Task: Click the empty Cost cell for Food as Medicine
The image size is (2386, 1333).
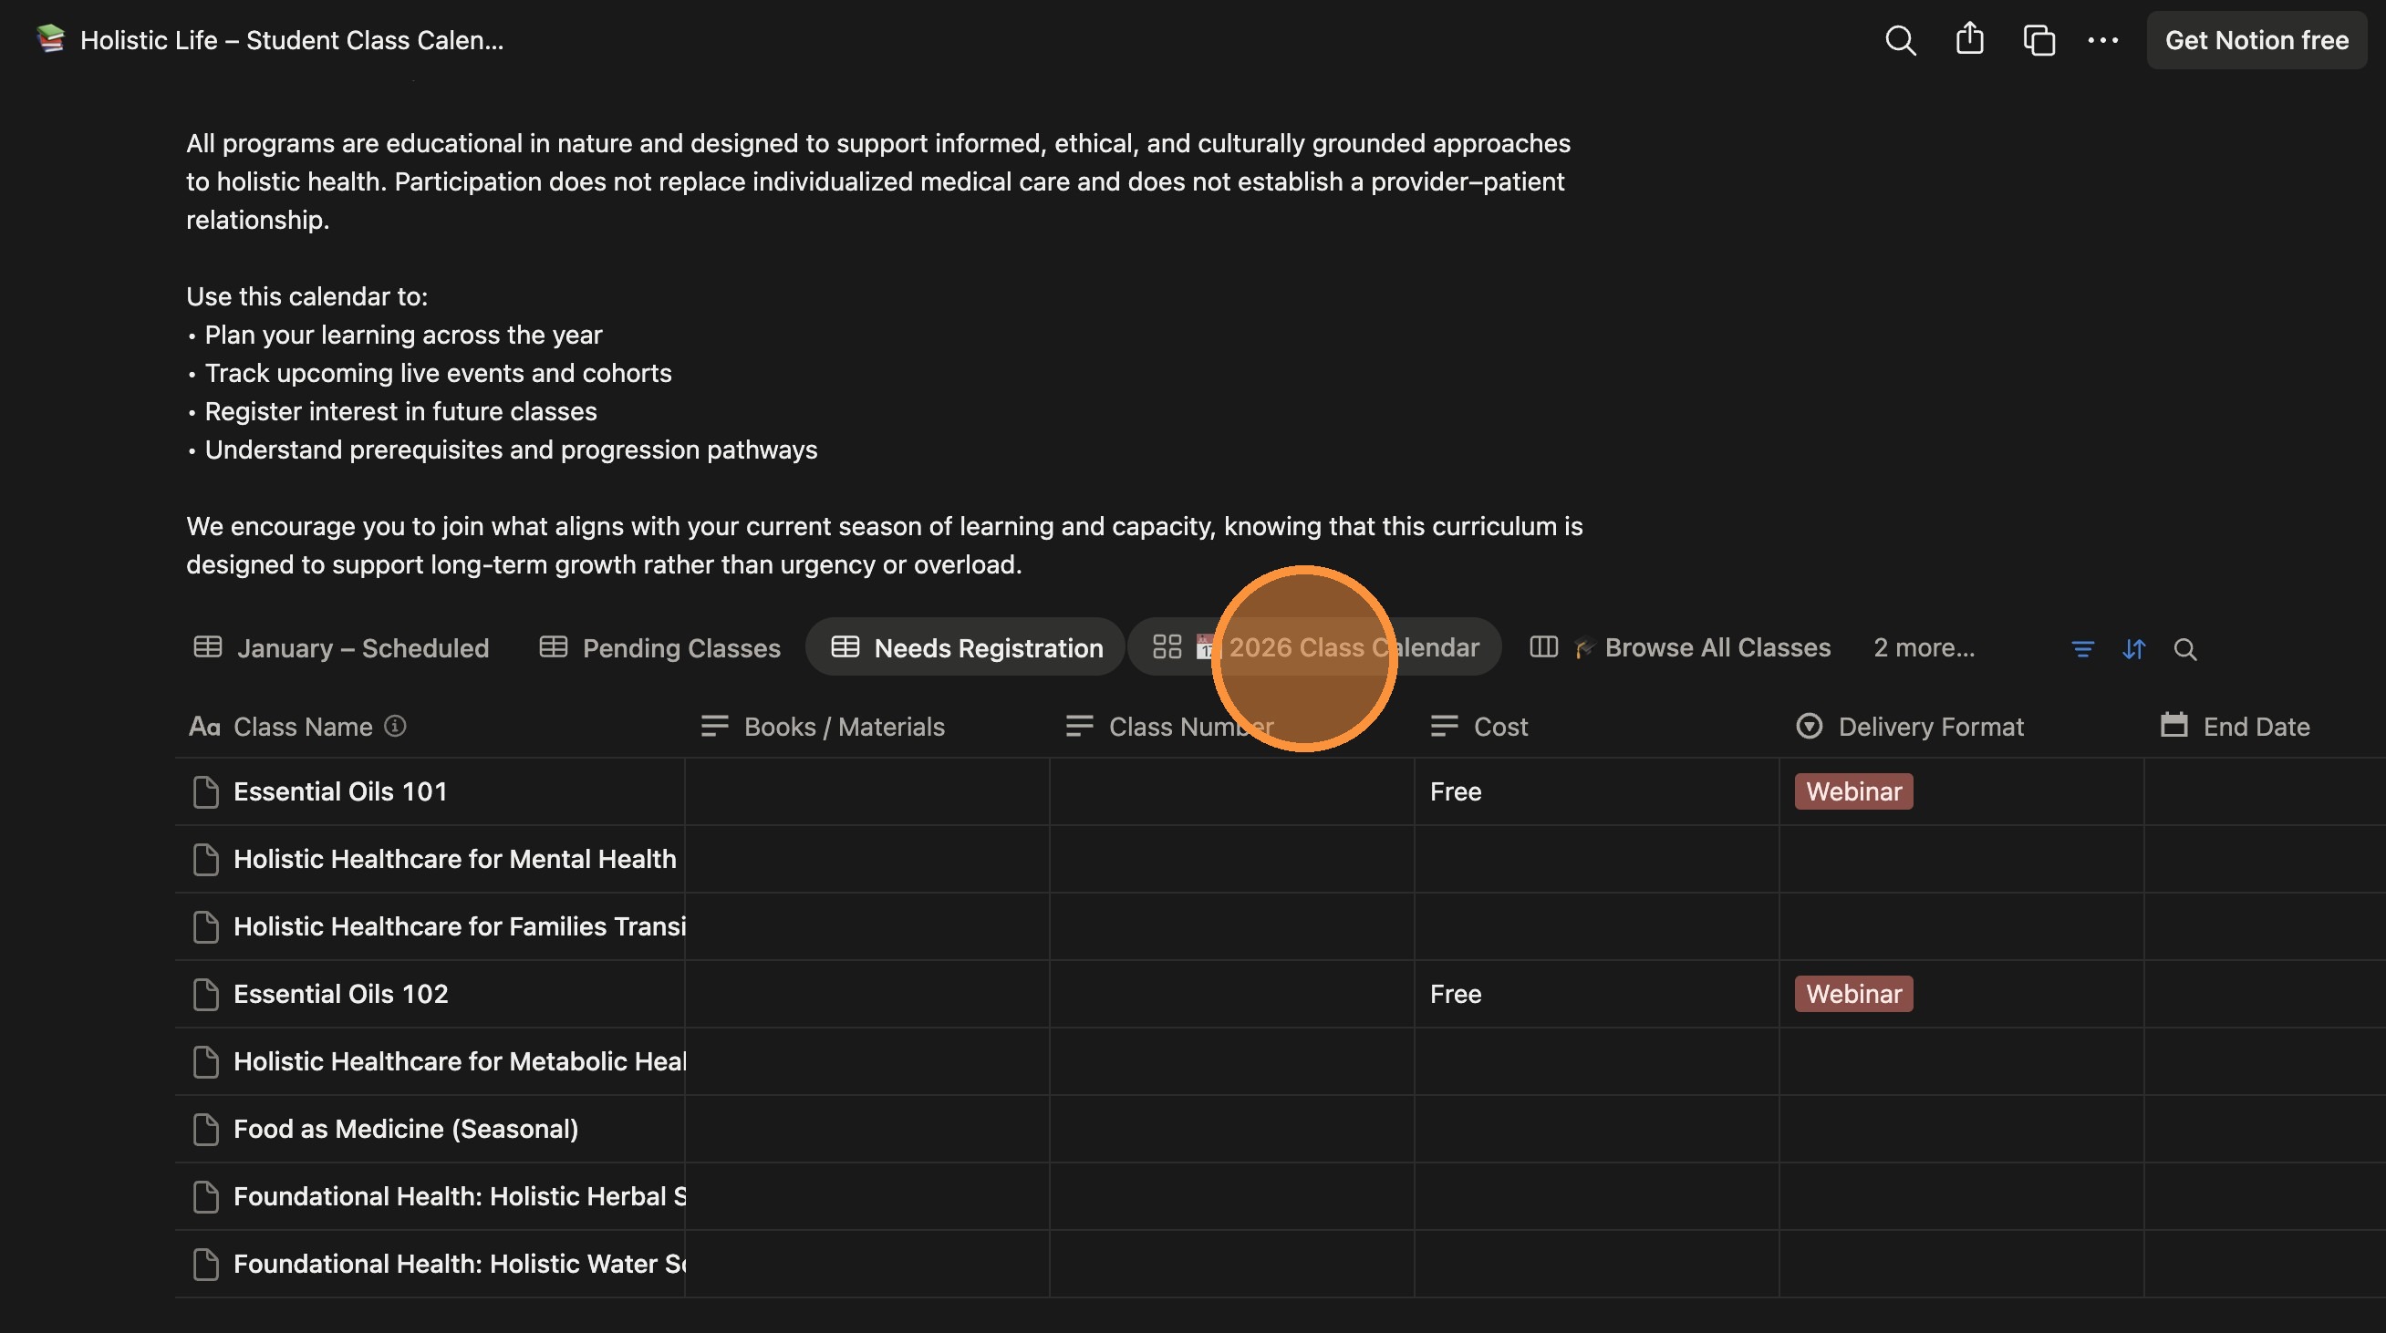Action: coord(1593,1129)
